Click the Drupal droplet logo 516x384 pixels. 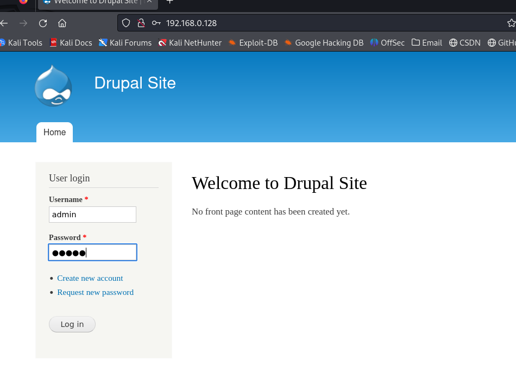point(53,86)
